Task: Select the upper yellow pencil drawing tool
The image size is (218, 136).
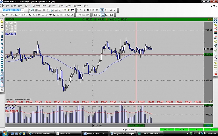Action: (216, 25)
